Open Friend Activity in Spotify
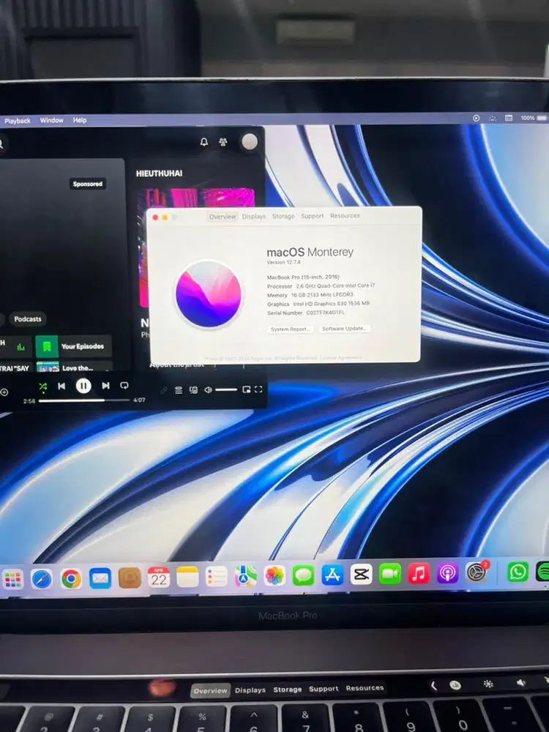This screenshot has height=732, width=549. [223, 142]
